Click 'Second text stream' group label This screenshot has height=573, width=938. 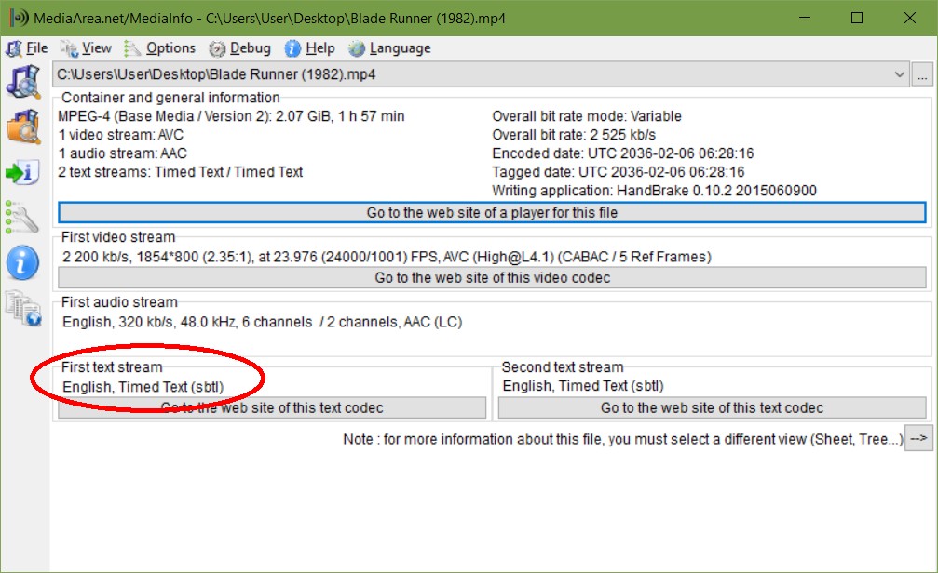click(x=563, y=367)
